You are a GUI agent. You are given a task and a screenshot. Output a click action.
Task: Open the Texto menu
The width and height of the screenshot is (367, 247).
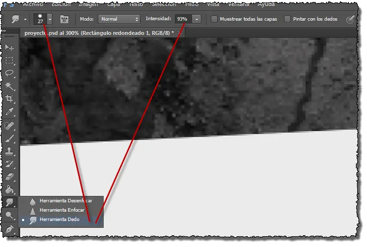[x=136, y=4]
